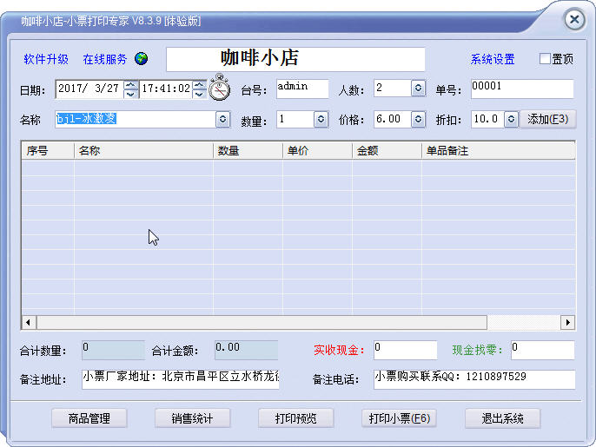Click the 名称 column header in table
The image size is (596, 447).
pyautogui.click(x=143, y=151)
